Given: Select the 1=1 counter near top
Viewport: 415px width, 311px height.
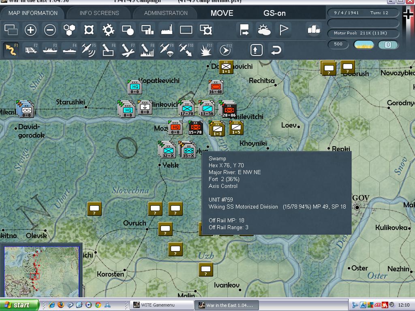Looking at the screenshot, I should pos(226,67).
